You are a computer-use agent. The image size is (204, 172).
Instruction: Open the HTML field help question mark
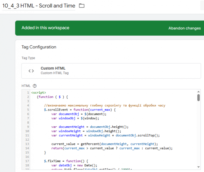(35, 86)
